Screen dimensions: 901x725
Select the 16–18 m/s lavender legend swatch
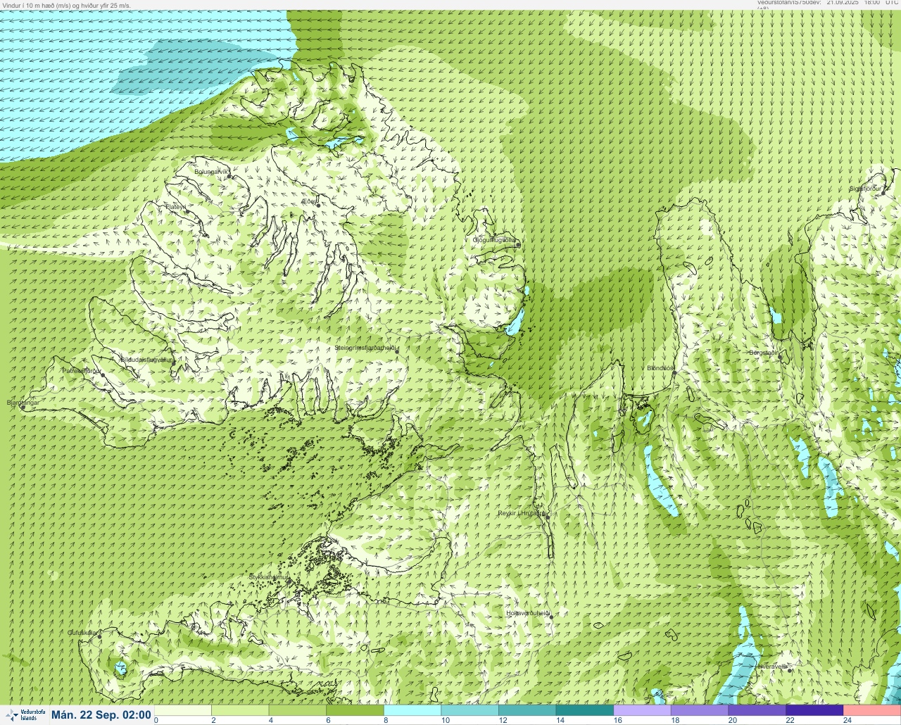tap(642, 710)
